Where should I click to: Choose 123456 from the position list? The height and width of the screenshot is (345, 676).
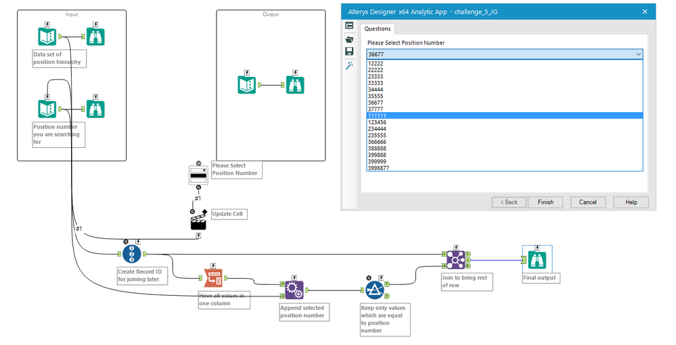point(505,122)
